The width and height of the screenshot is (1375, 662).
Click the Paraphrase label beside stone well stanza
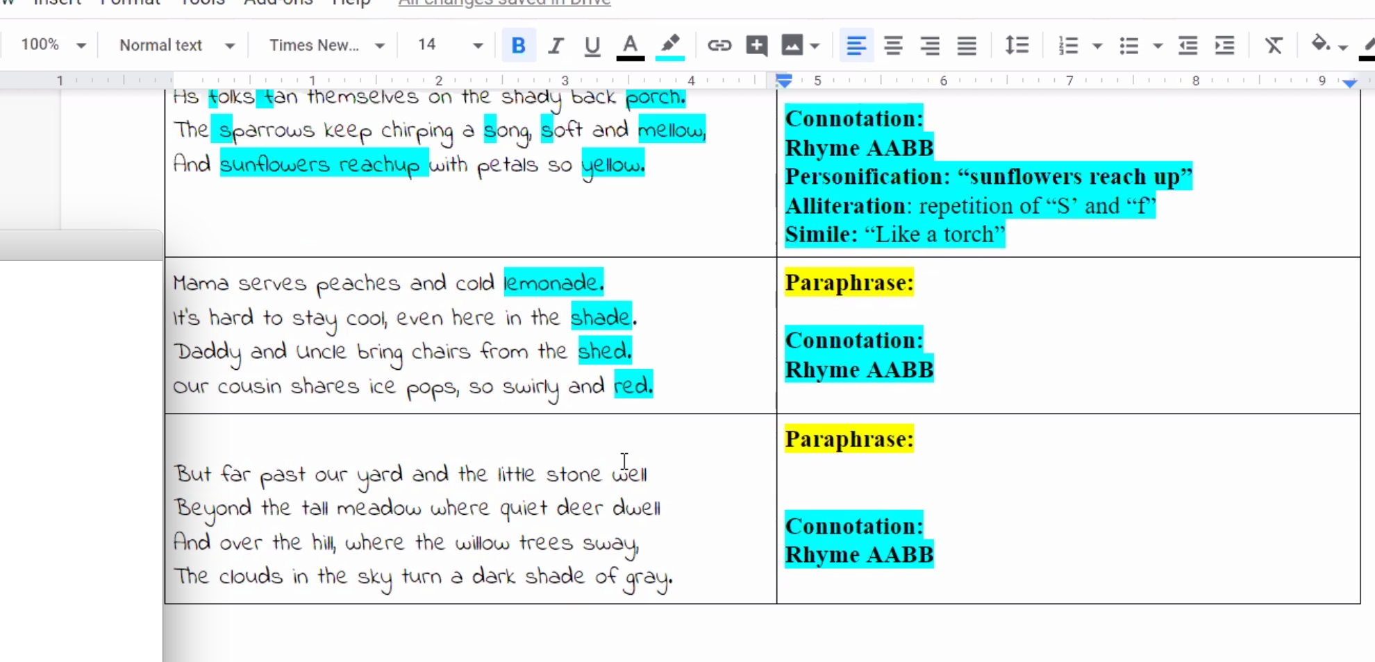[x=849, y=439]
